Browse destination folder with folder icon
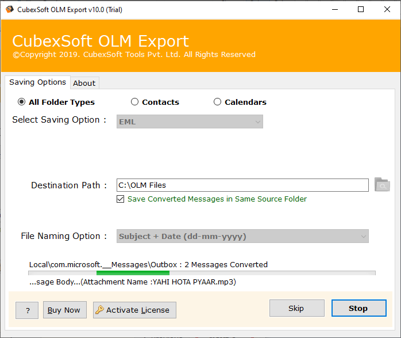Viewport: 401px width, 338px height. tap(382, 184)
